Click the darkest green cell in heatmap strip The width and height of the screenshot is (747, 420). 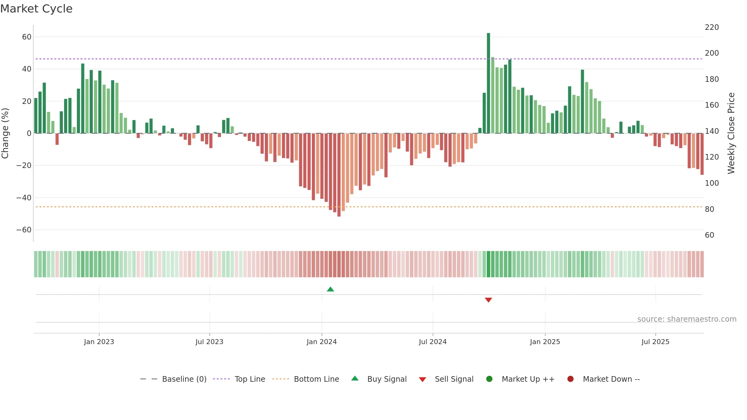[x=488, y=264]
